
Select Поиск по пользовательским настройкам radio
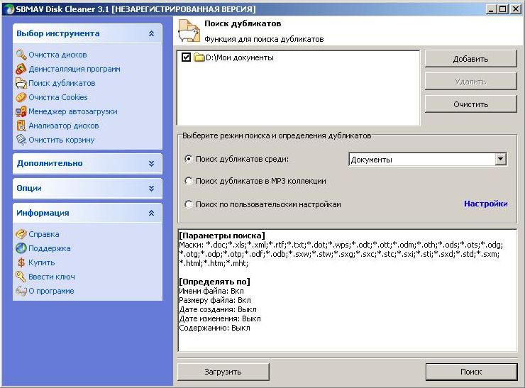[x=189, y=204]
